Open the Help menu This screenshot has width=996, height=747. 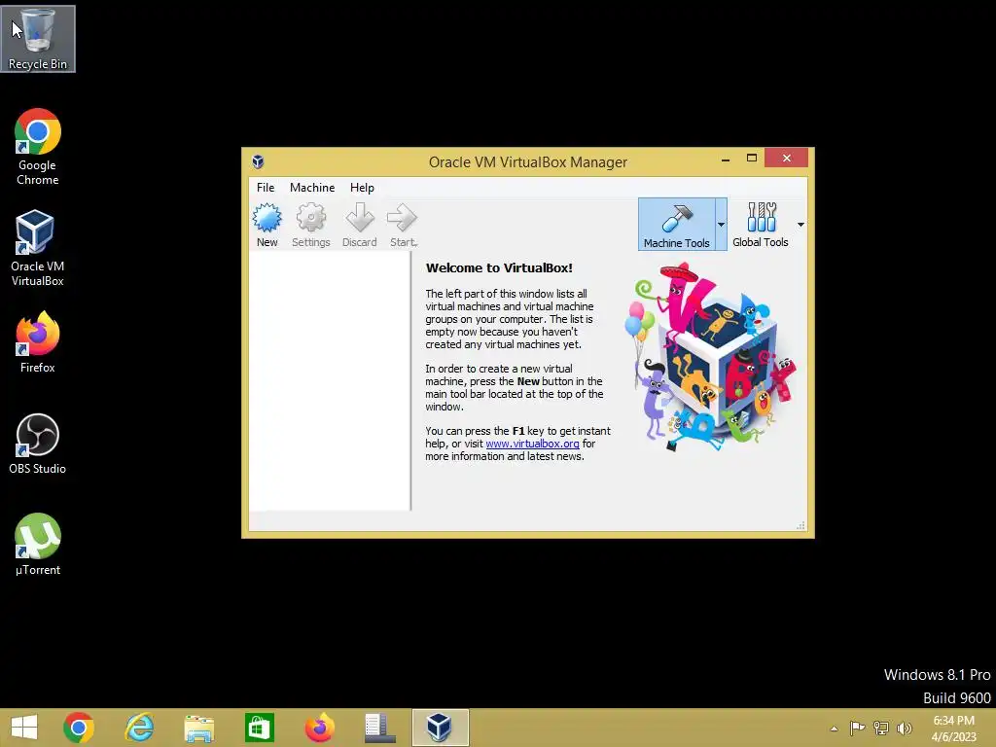(362, 188)
